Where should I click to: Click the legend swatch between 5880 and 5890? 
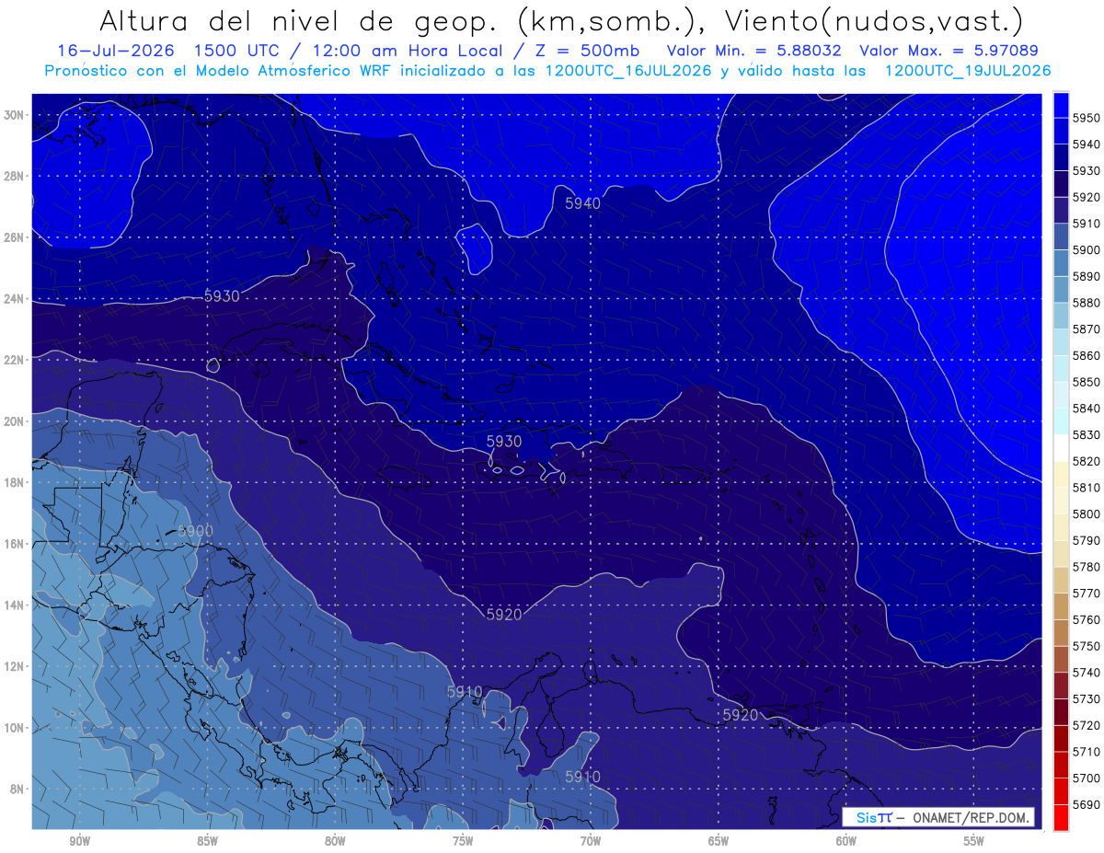(1061, 289)
